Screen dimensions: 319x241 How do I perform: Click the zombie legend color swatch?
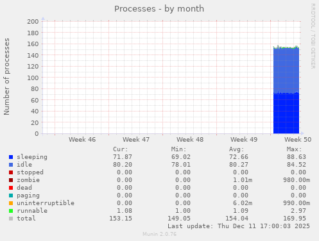click(11, 180)
